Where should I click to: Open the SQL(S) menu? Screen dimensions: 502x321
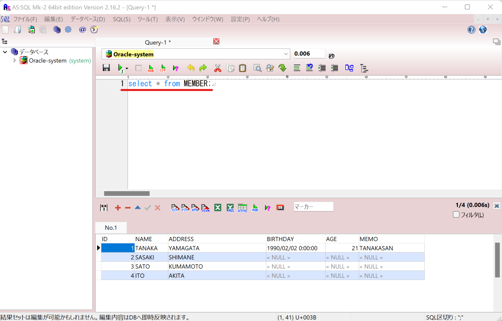pos(121,19)
